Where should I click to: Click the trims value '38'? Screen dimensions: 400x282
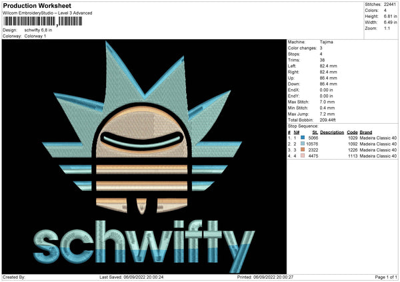point(322,60)
